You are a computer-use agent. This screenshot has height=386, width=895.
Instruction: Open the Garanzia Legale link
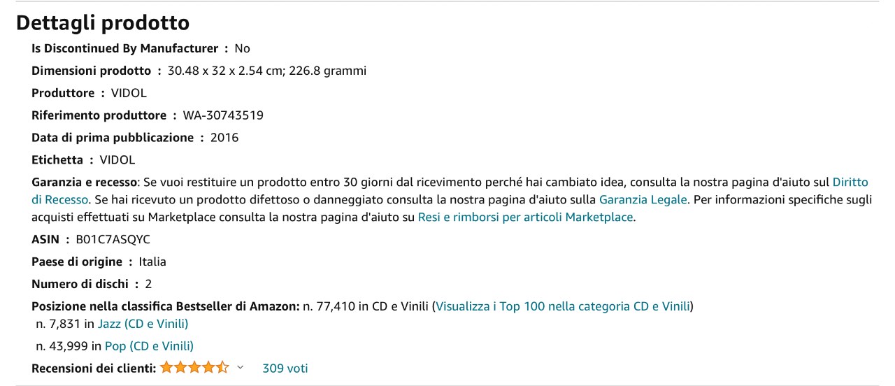pyautogui.click(x=643, y=199)
